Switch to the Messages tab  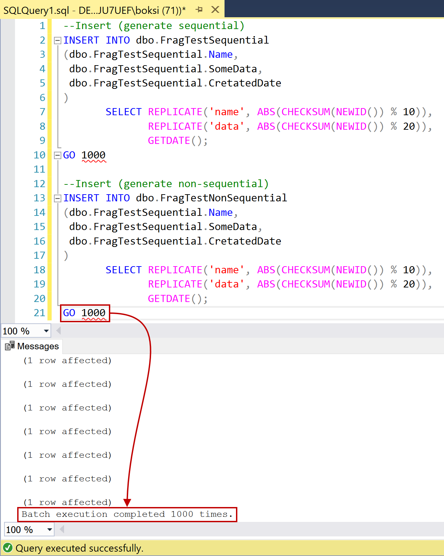pyautogui.click(x=32, y=346)
